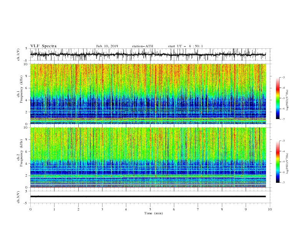
Task: Click the -3 label on ch.1 colorbar
Action: [x=283, y=77]
